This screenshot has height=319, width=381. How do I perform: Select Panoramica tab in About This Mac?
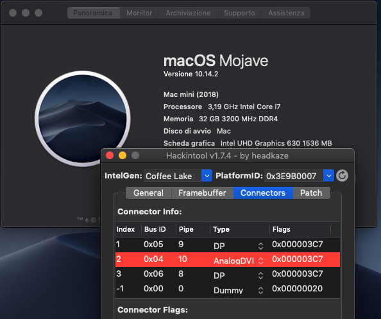coord(93,13)
